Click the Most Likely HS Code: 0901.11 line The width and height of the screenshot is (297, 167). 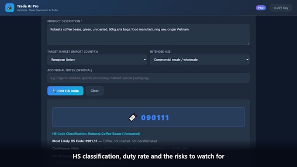coord(104,141)
